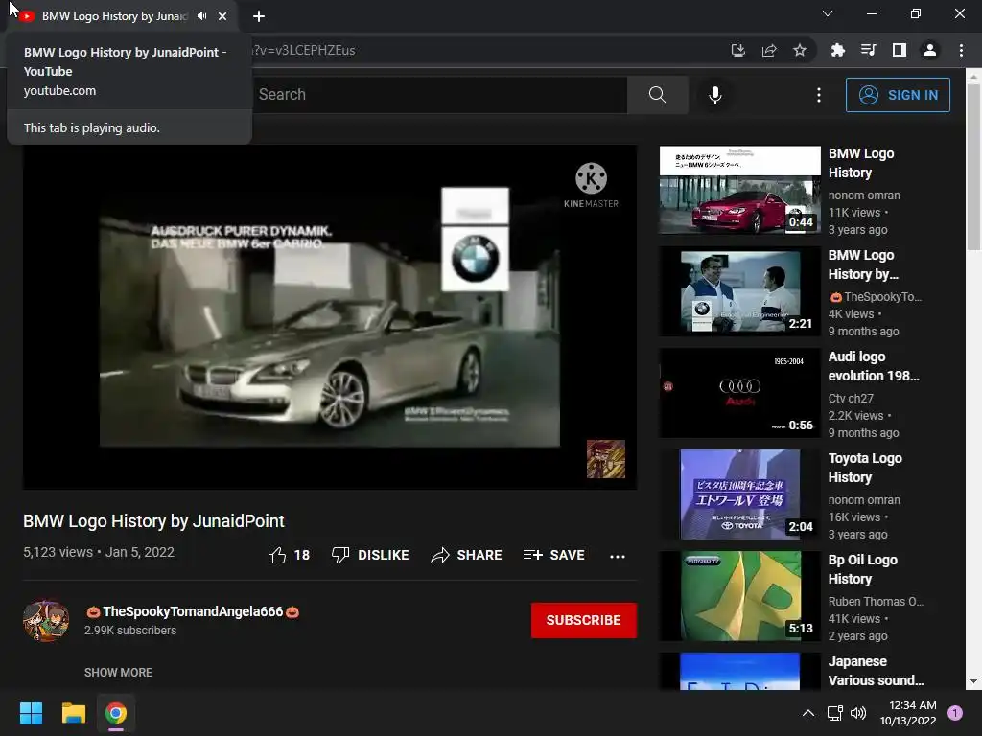Screen dimensions: 982x736
Task: Click the Ruben Thomas channel name
Action: [x=876, y=602]
